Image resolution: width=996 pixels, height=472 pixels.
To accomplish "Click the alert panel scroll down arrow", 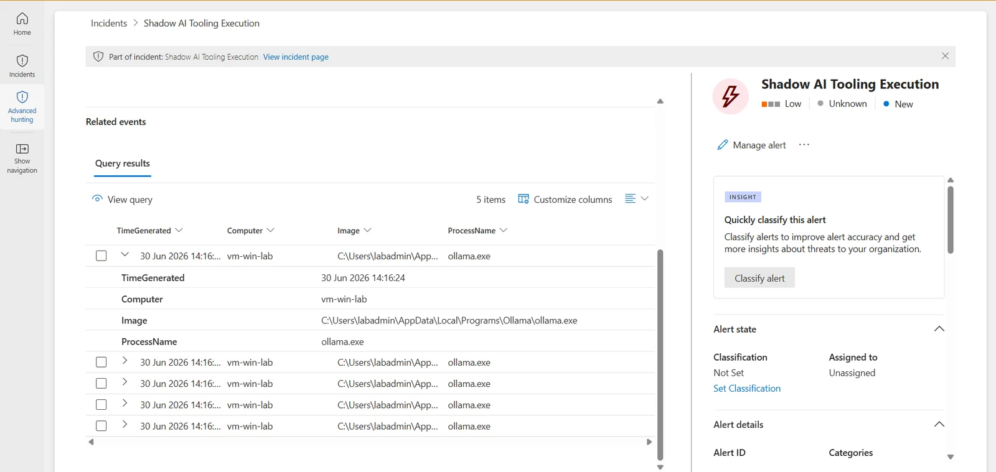I will (951, 457).
